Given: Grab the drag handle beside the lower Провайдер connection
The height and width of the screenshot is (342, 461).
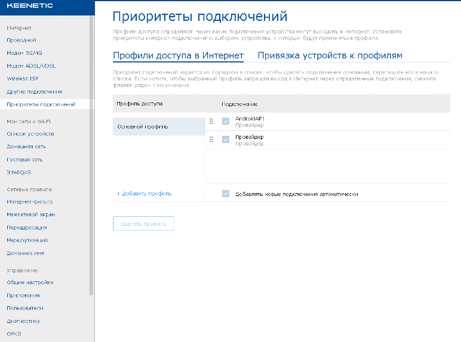Looking at the screenshot, I should coord(211,139).
